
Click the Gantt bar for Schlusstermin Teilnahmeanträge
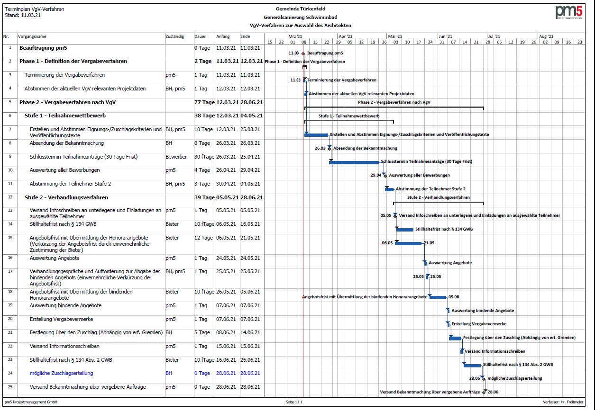coord(354,162)
